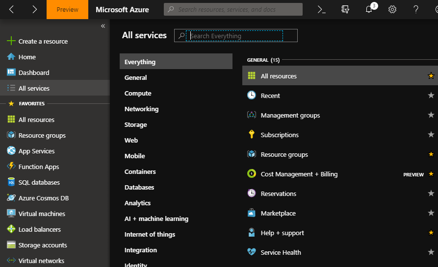Open Create a resource in sidebar
438x267 pixels.
click(x=43, y=41)
